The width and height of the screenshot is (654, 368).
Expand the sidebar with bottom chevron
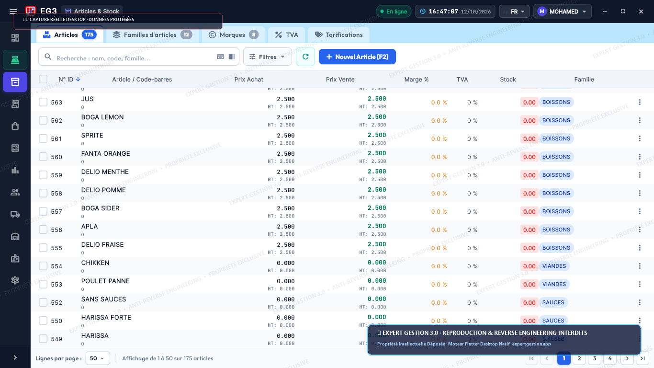(15, 357)
